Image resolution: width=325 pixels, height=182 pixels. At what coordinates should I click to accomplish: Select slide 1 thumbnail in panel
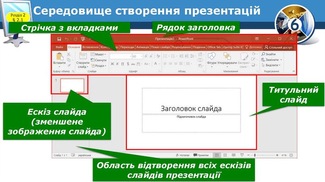(x=72, y=85)
